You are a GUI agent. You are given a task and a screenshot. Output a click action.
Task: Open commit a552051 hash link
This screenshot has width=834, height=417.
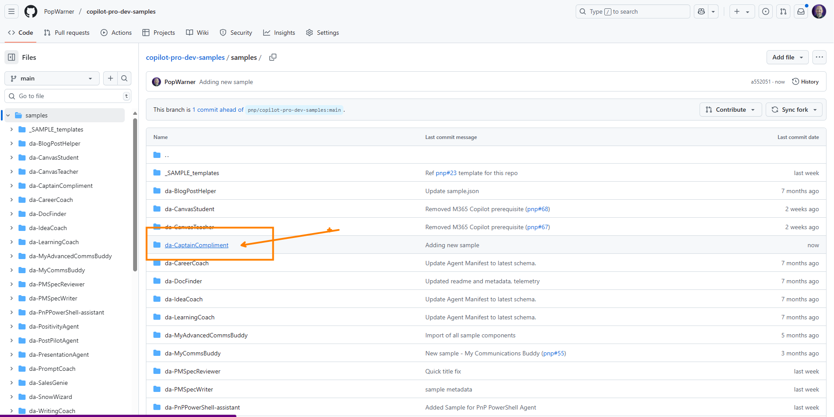[761, 82]
